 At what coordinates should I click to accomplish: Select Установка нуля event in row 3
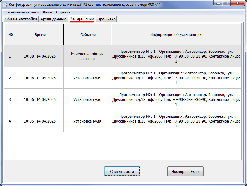(88, 99)
